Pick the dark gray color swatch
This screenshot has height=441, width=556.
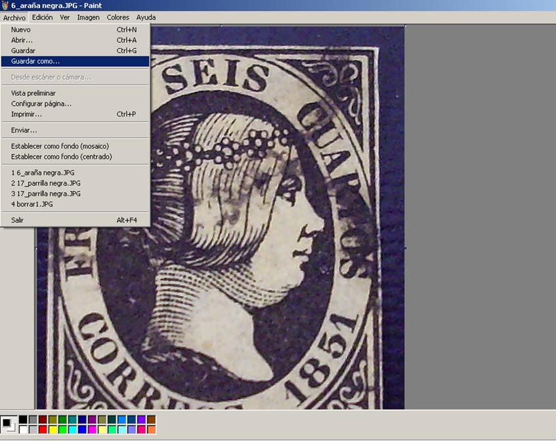33,419
